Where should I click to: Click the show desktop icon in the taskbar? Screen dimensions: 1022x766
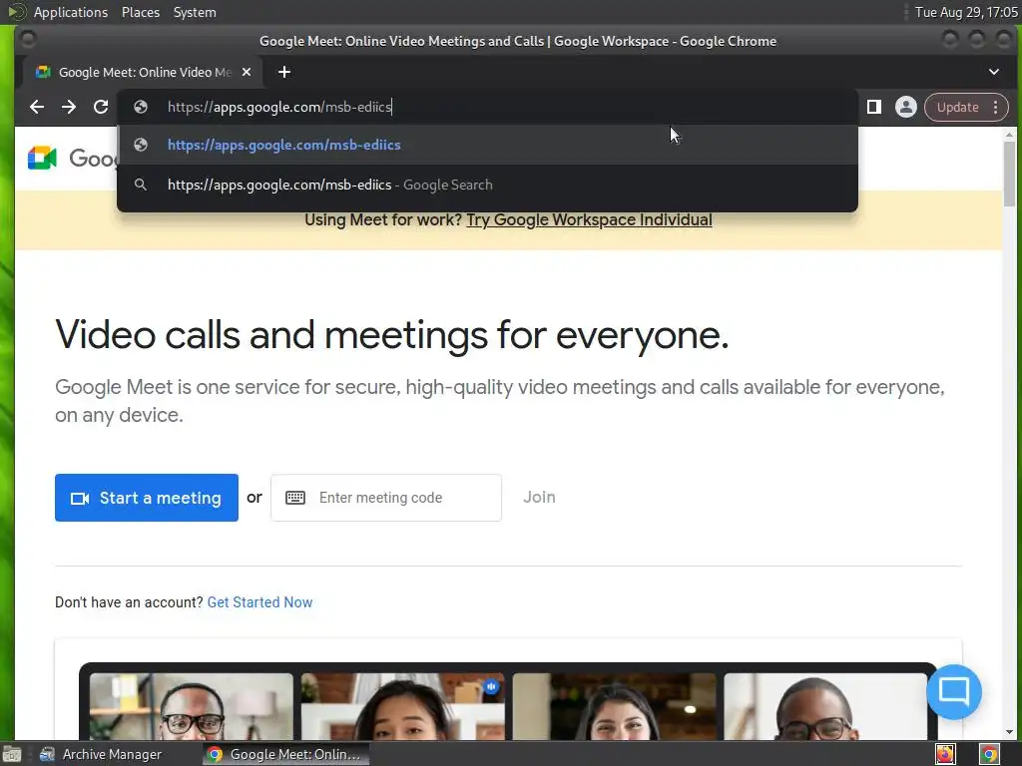click(12, 755)
